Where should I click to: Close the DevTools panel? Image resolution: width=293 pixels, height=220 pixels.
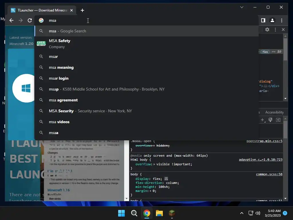pos(283,30)
